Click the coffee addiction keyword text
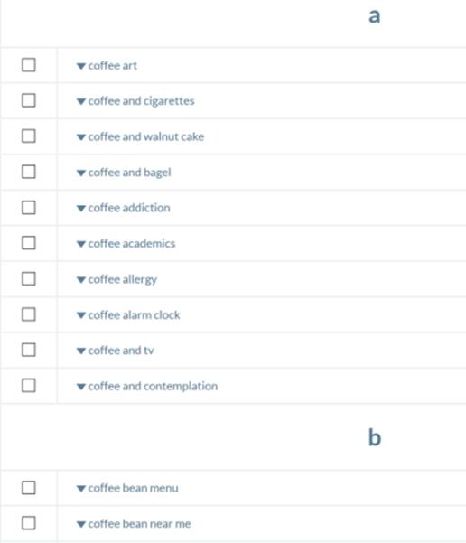This screenshot has width=466, height=543. (129, 208)
